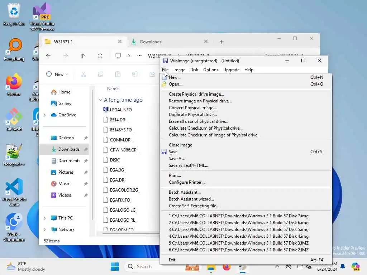Click the notification bell in system tray

(x=343, y=266)
